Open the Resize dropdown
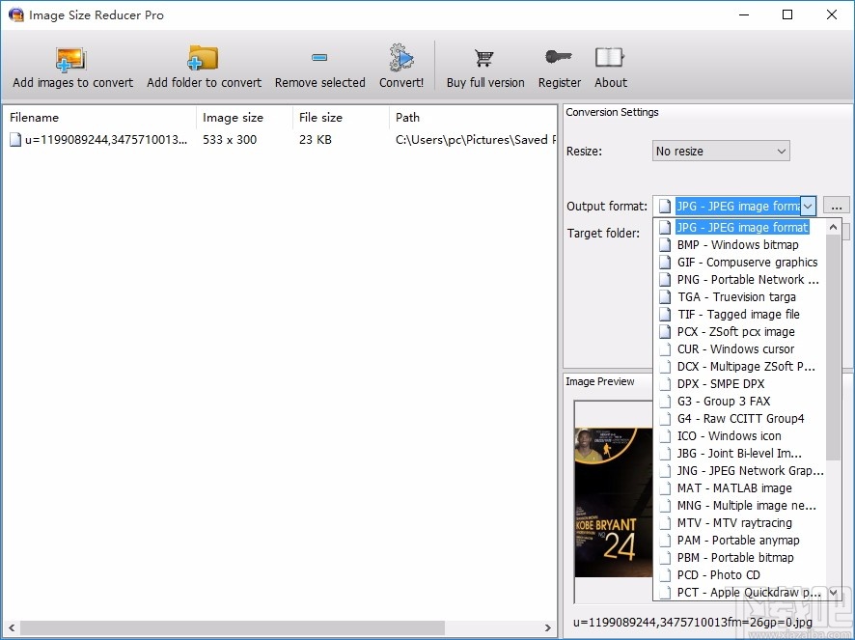The height and width of the screenshot is (640, 855). (720, 151)
